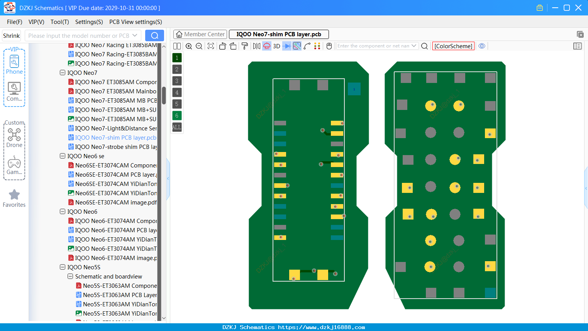Rotate the board clockwise

(x=233, y=46)
